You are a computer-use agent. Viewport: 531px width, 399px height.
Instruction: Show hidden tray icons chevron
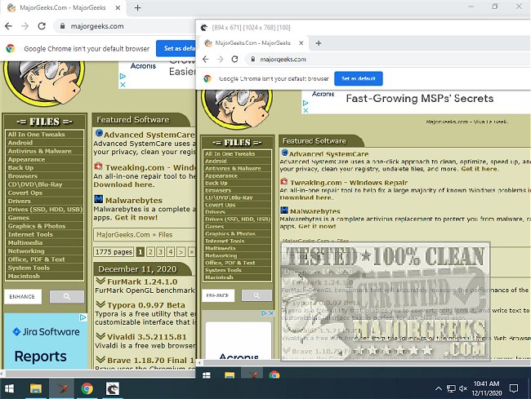[x=439, y=388]
